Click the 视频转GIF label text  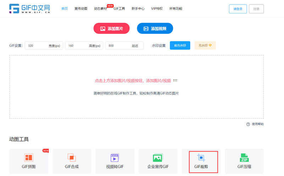[115, 166]
